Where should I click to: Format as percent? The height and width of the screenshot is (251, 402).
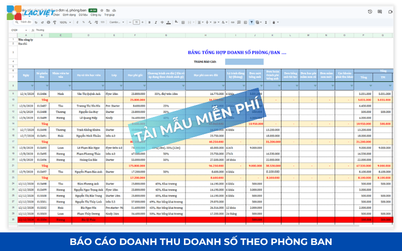click(x=83, y=22)
